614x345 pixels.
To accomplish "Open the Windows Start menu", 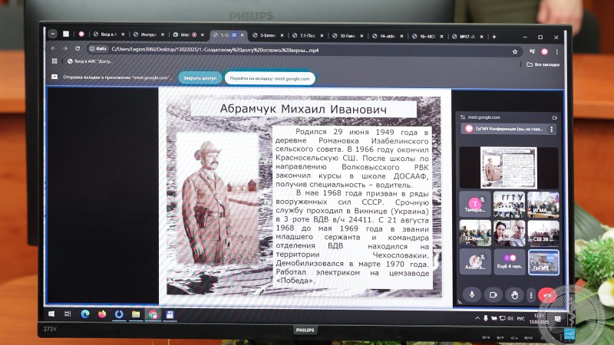I will click(x=52, y=314).
